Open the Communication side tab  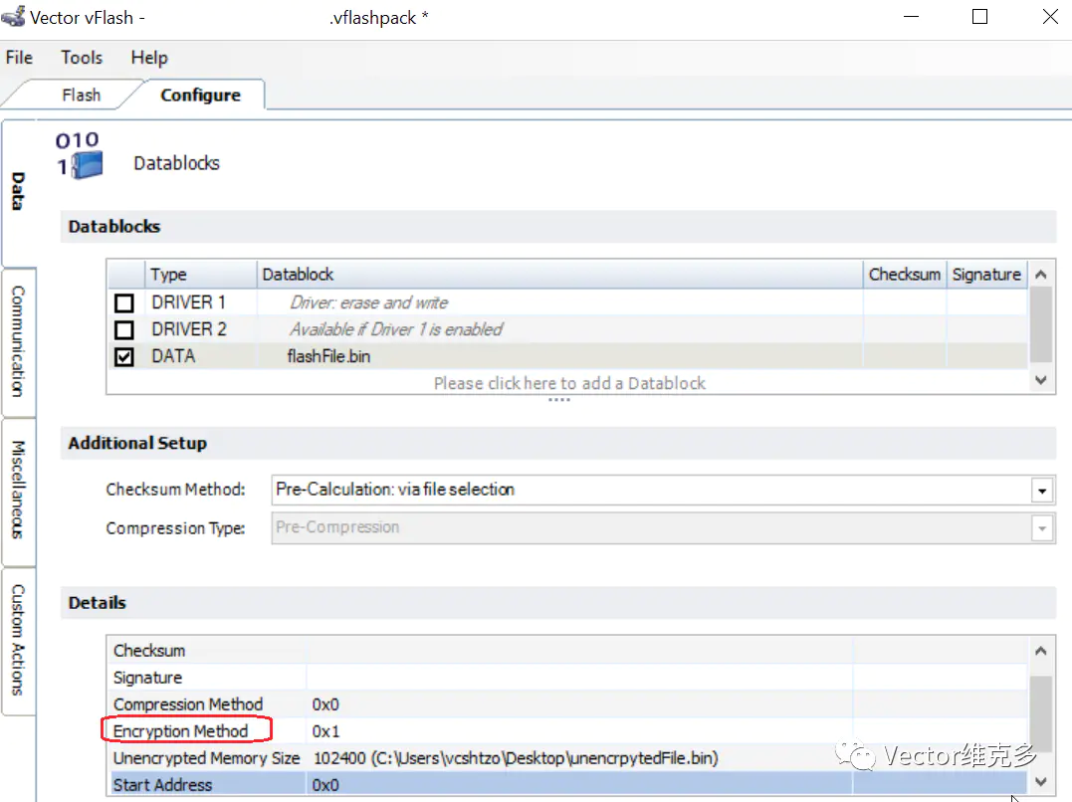point(18,341)
